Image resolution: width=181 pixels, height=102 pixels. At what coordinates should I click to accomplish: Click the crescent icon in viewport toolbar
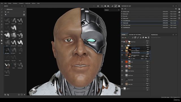112,6
